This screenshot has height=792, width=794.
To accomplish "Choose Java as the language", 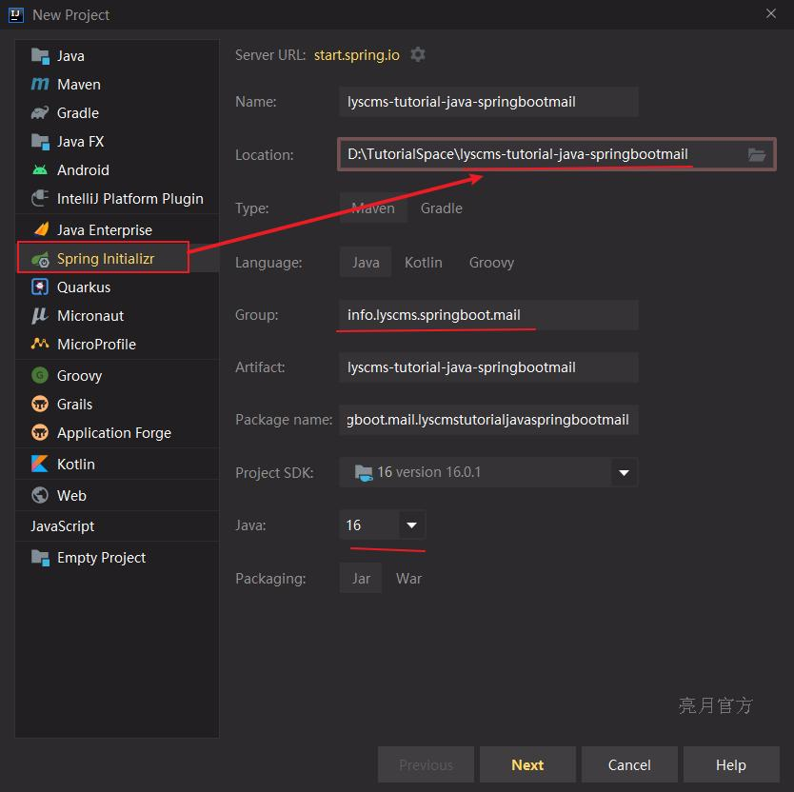I will click(x=366, y=263).
